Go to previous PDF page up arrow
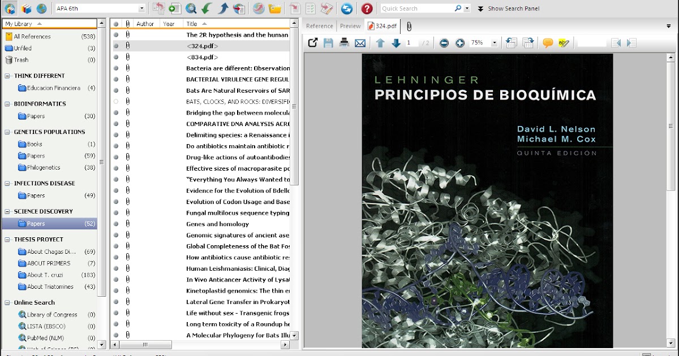Screen dimensions: 679x356 [x=380, y=43]
